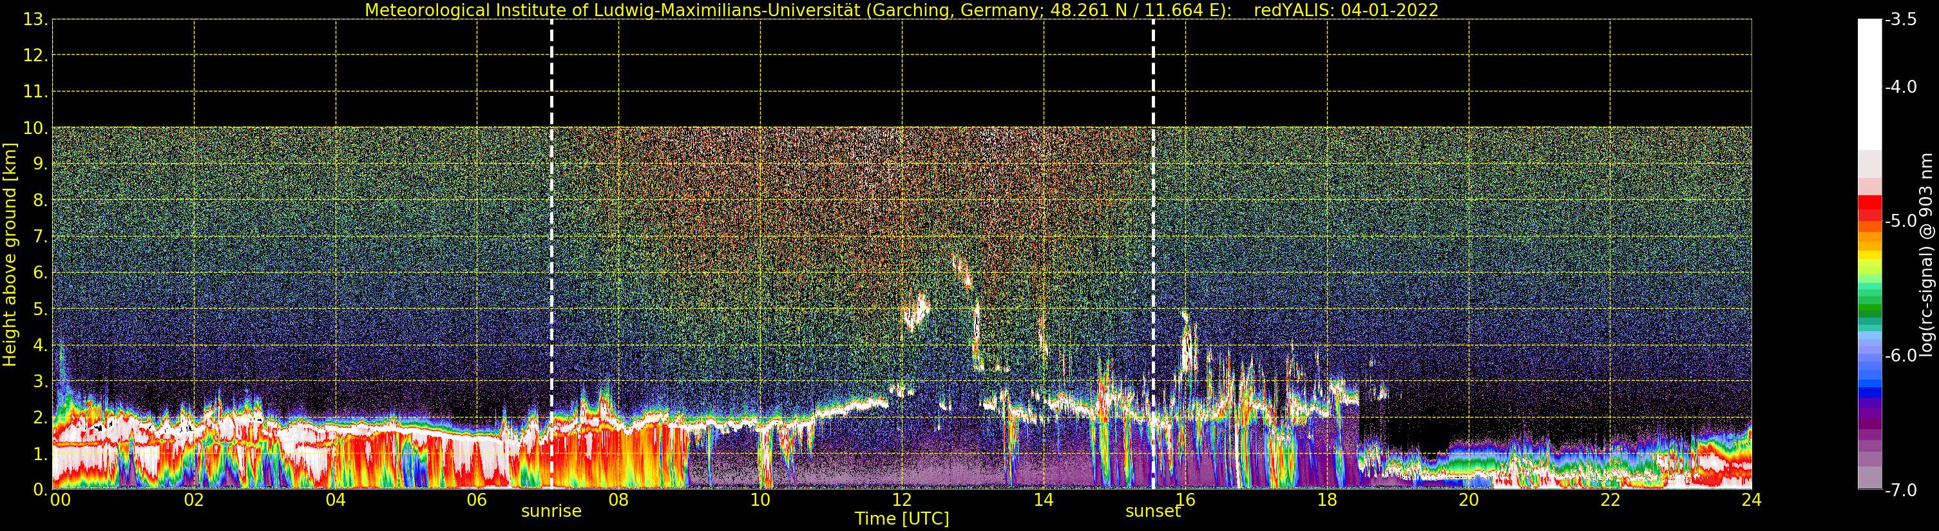Click the '22' time tick label
The image size is (1939, 531).
pos(1610,500)
